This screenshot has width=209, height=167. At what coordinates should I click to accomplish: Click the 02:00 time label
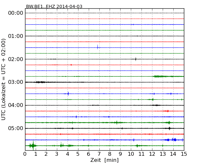pos(16,59)
